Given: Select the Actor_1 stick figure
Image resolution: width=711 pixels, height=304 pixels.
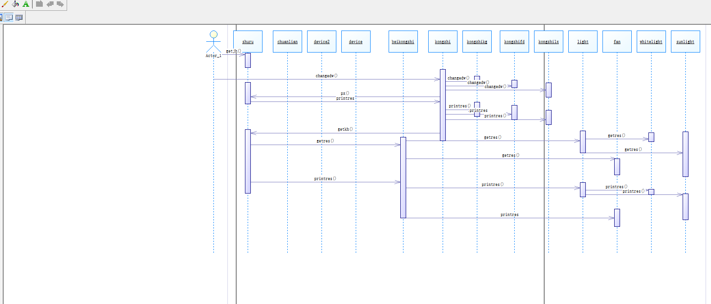Looking at the screenshot, I should 213,42.
